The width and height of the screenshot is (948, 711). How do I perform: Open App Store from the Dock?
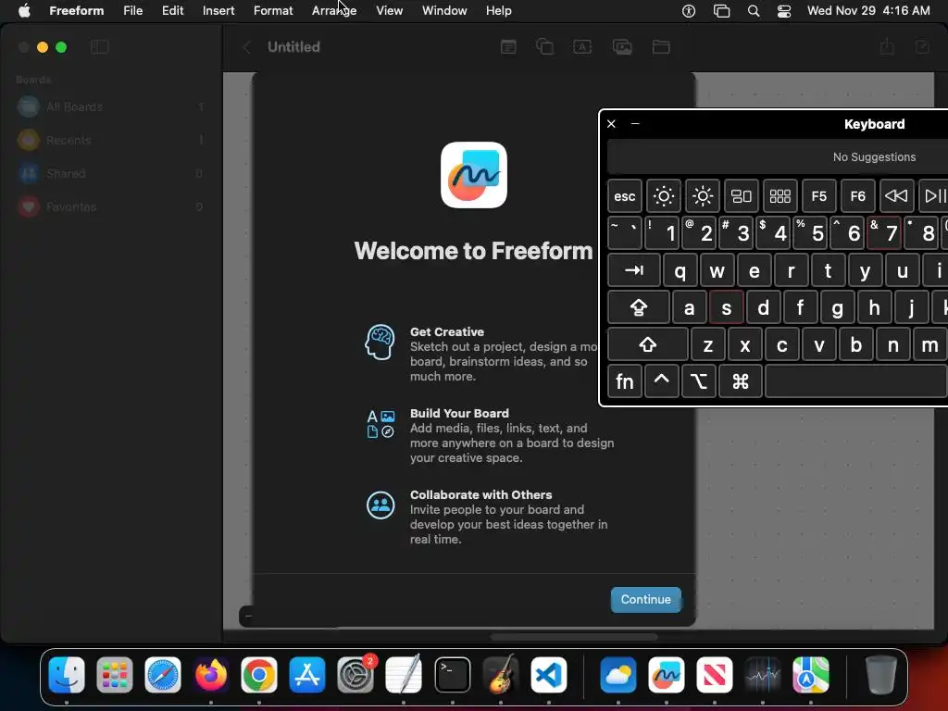tap(307, 675)
